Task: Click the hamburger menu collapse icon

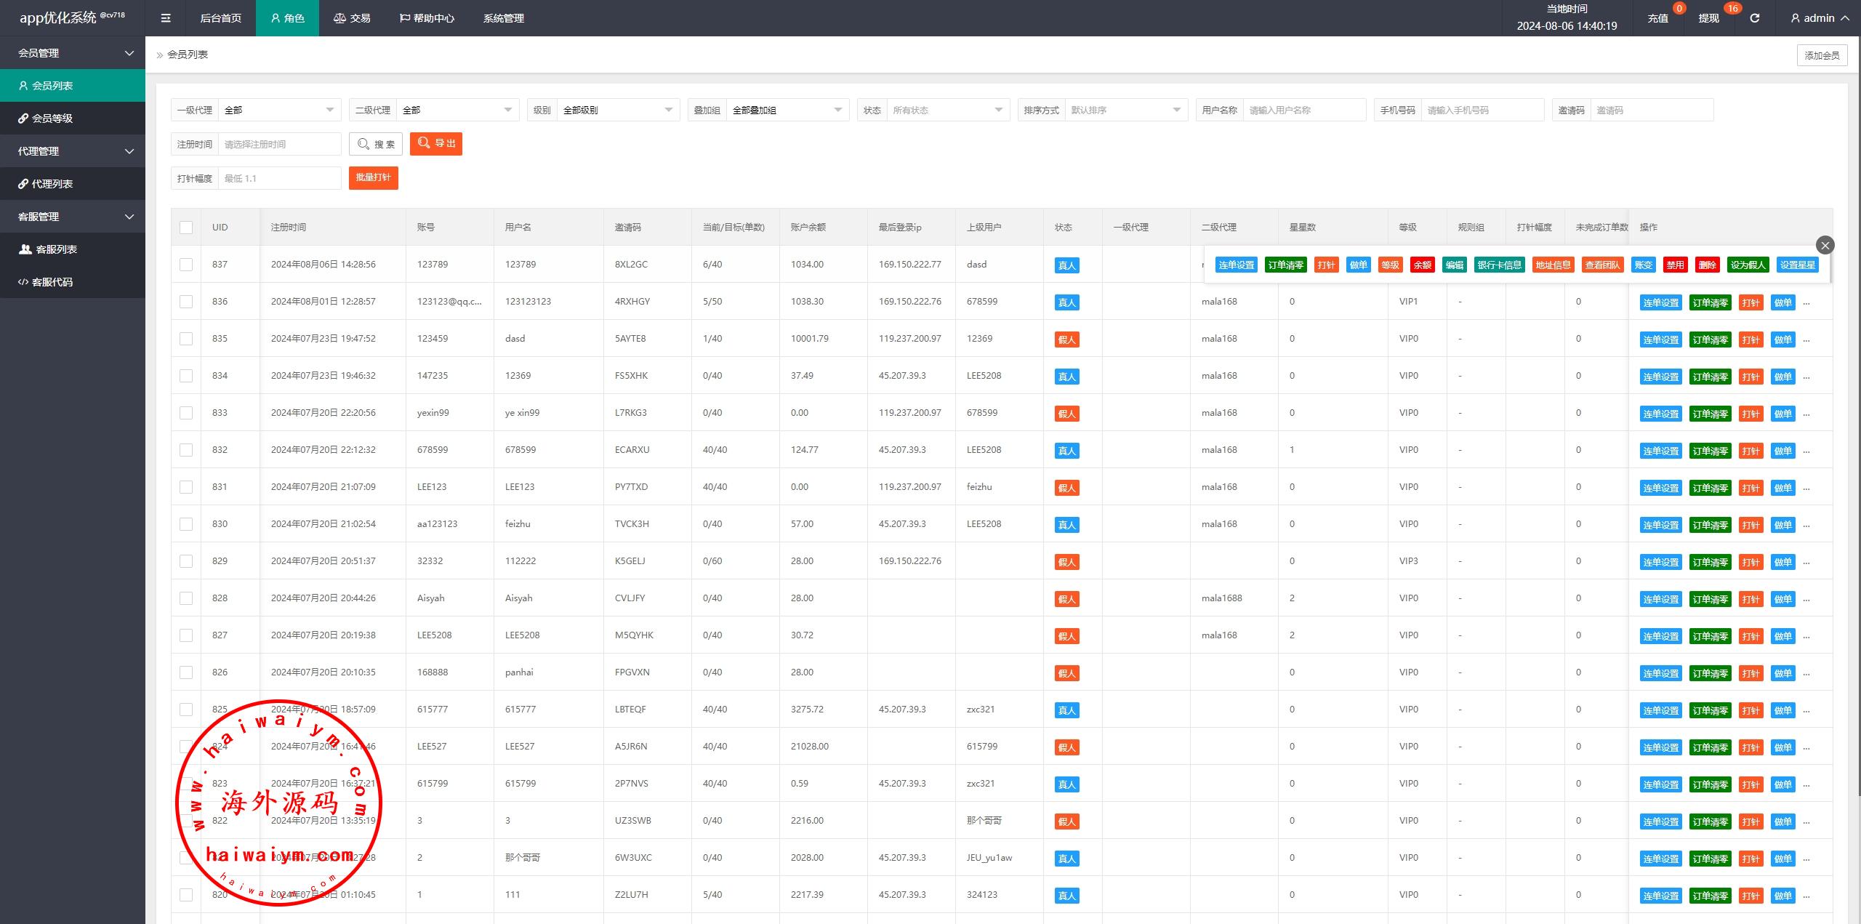Action: point(166,18)
